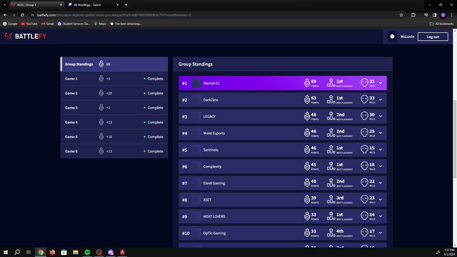Open Firefox from the taskbar

[x=52, y=252]
